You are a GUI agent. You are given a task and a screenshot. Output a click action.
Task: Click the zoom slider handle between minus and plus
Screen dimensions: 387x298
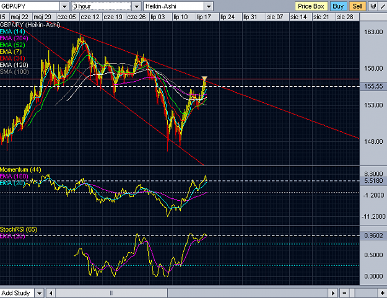coord(353,293)
